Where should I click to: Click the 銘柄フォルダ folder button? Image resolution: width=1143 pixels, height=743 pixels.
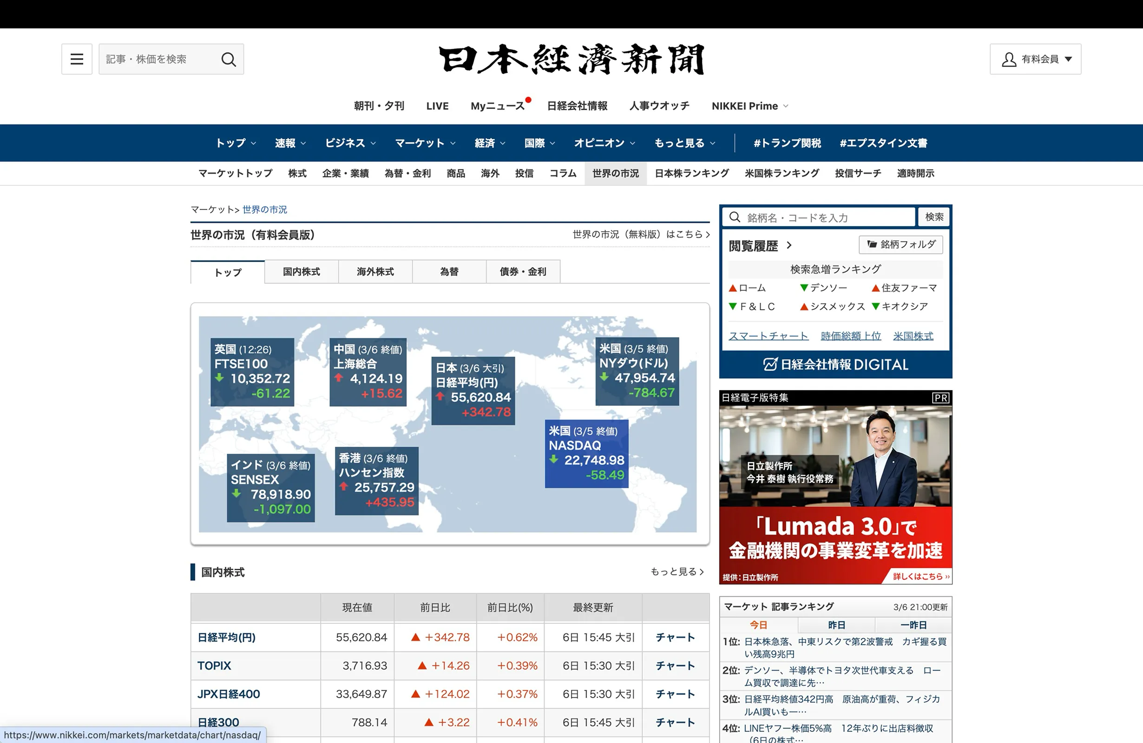[900, 244]
